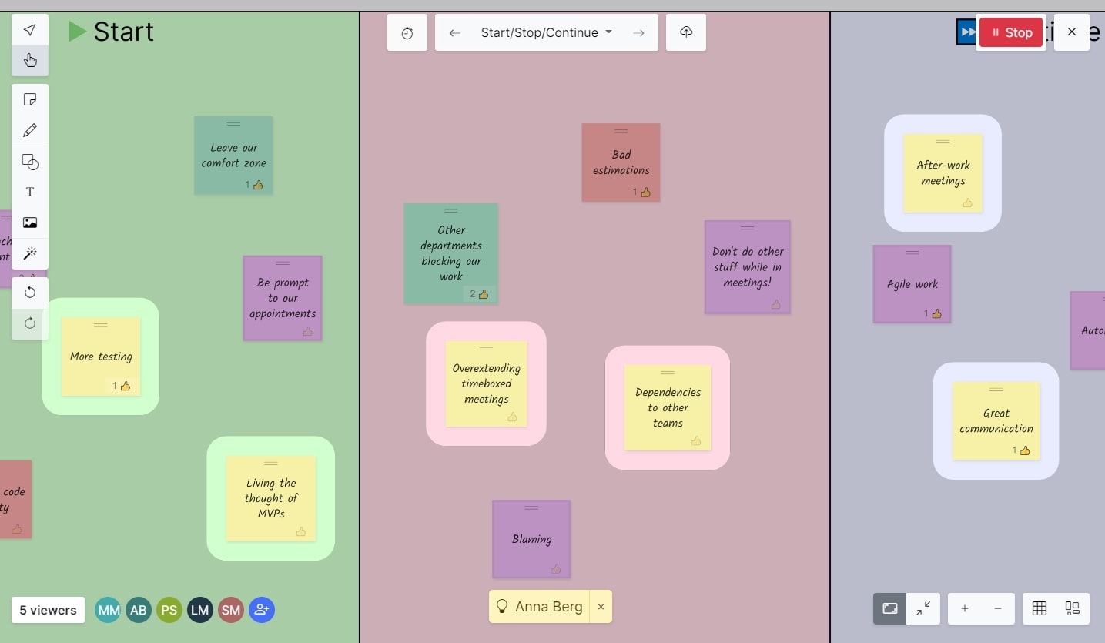Select the text tool

click(29, 192)
